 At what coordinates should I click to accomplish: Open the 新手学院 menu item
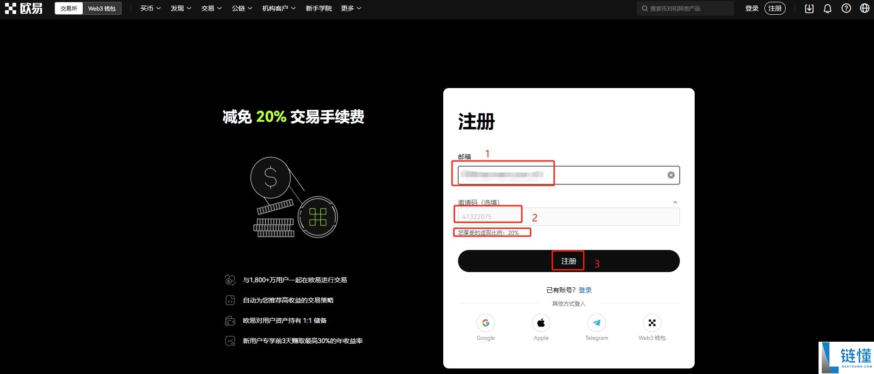coord(318,8)
